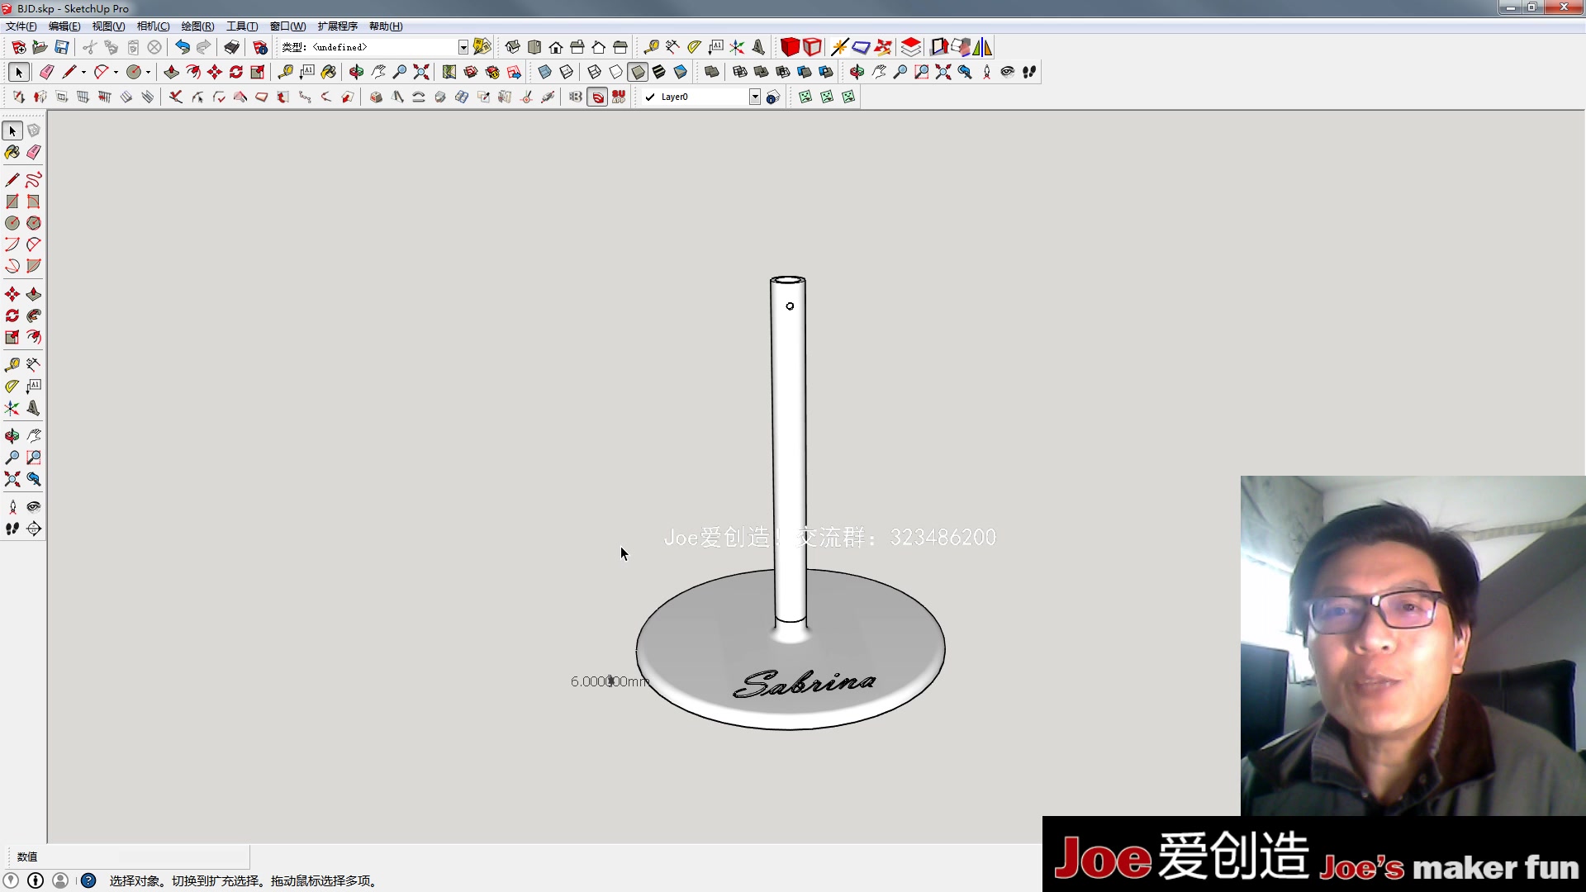Toggle Monochrome face style
1586x892 pixels.
pos(681,72)
